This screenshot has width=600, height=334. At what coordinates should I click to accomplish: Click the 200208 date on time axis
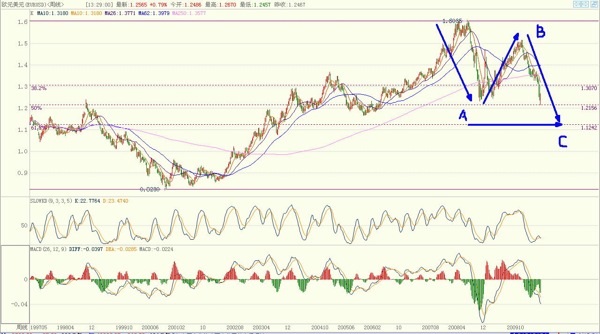click(235, 327)
